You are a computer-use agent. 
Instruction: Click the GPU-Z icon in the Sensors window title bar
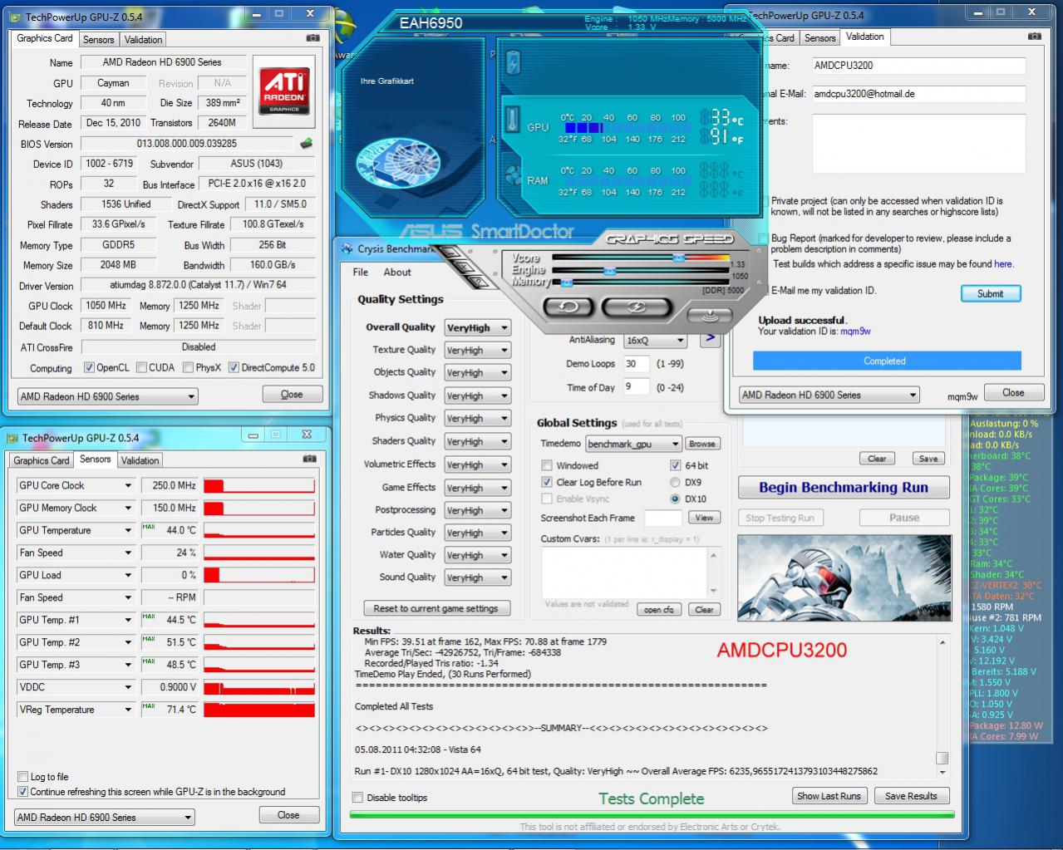point(12,438)
